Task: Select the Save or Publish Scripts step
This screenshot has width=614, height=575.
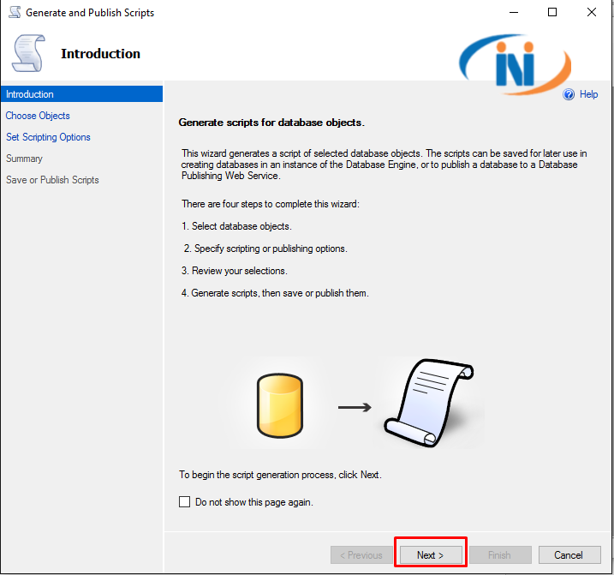Action: pyautogui.click(x=52, y=180)
